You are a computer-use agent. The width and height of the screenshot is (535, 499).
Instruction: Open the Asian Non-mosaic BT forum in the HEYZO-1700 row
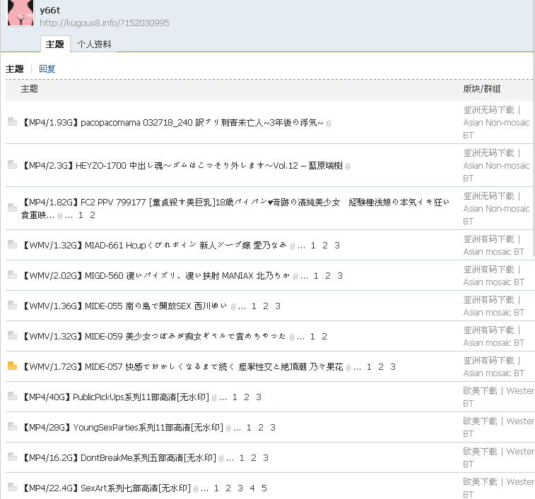[496, 166]
